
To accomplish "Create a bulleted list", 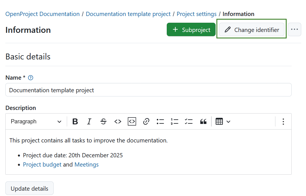I will tap(160, 121).
